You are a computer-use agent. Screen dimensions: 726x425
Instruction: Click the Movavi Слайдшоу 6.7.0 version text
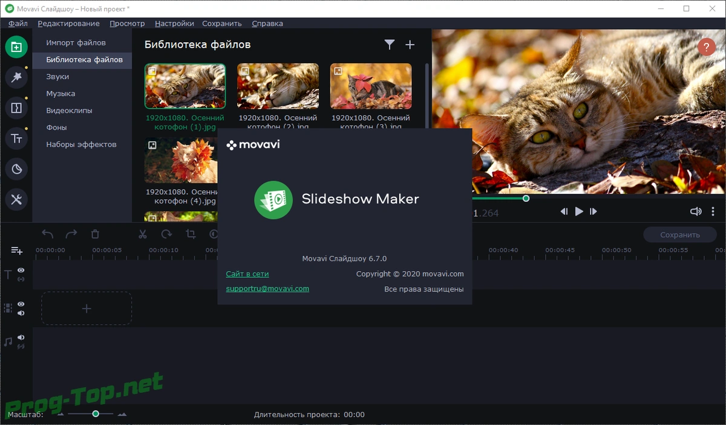click(344, 258)
